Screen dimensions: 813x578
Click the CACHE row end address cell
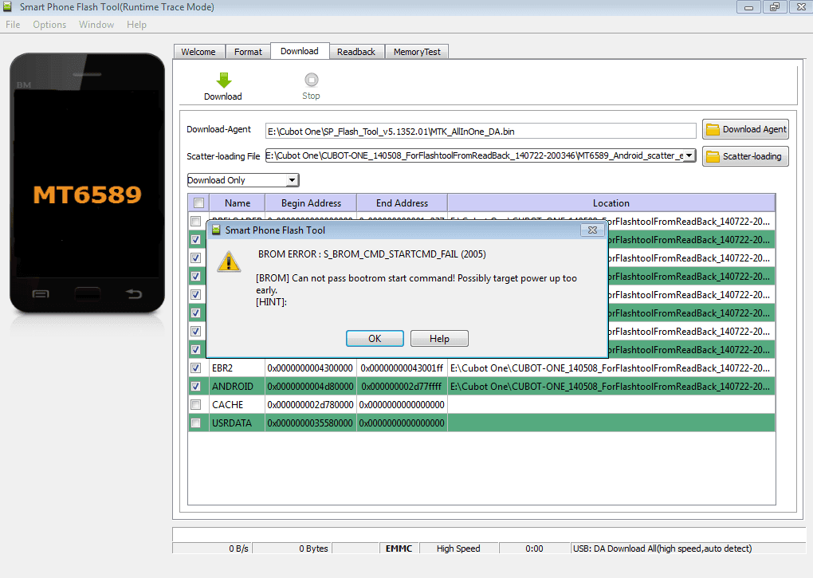(402, 404)
